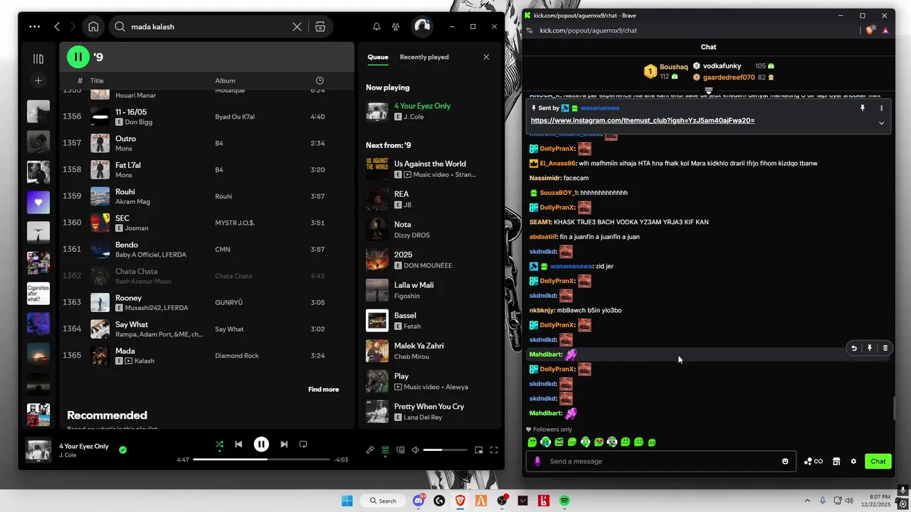Close the Spotify queue panel

[486, 57]
